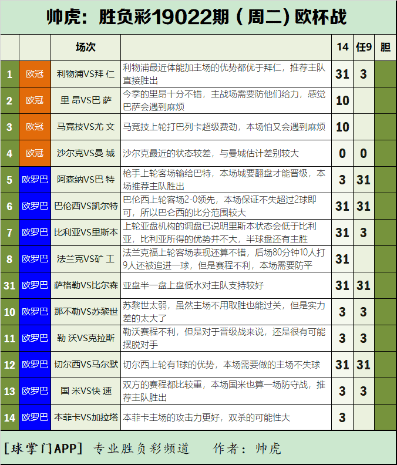Select match cell 利物浦VS拜仁
The image size is (397, 465).
[x=86, y=74]
